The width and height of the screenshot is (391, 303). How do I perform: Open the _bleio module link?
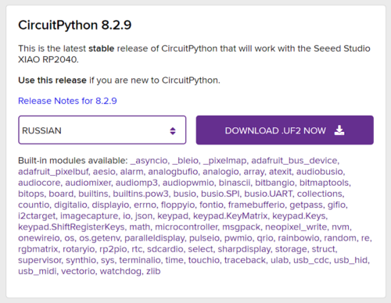185,161
